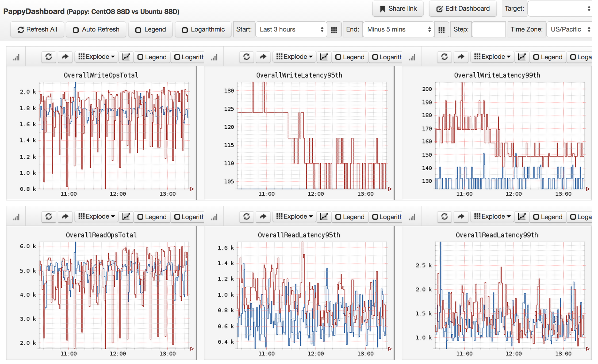The width and height of the screenshot is (598, 364).
Task: Open calendar grid next to End selector
Action: click(x=442, y=30)
